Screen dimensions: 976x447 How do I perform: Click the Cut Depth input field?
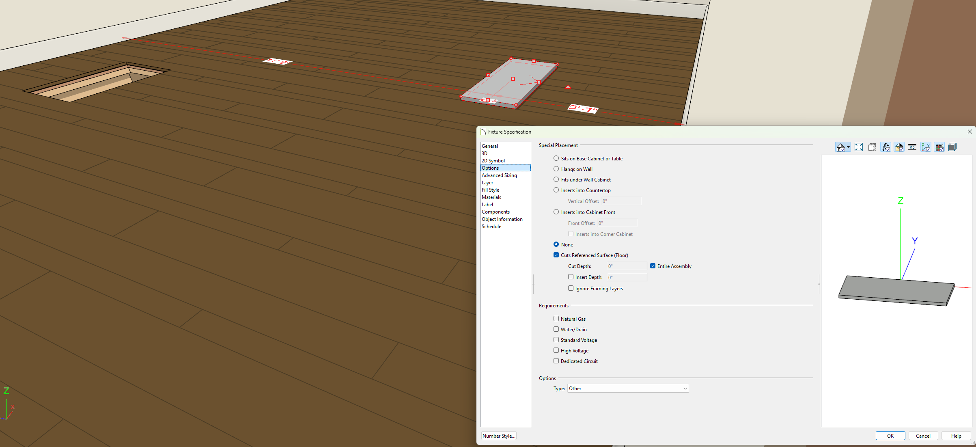(627, 266)
